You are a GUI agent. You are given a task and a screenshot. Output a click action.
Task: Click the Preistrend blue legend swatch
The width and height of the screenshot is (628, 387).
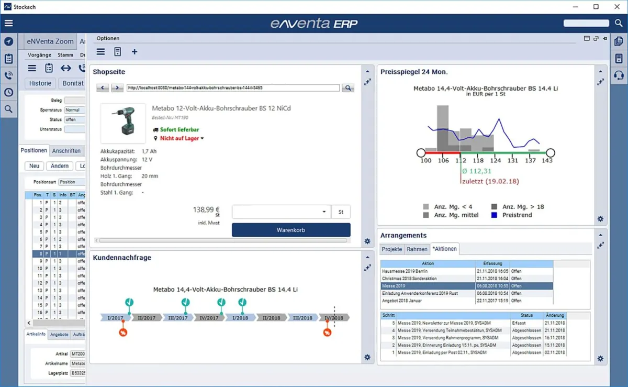pos(495,215)
